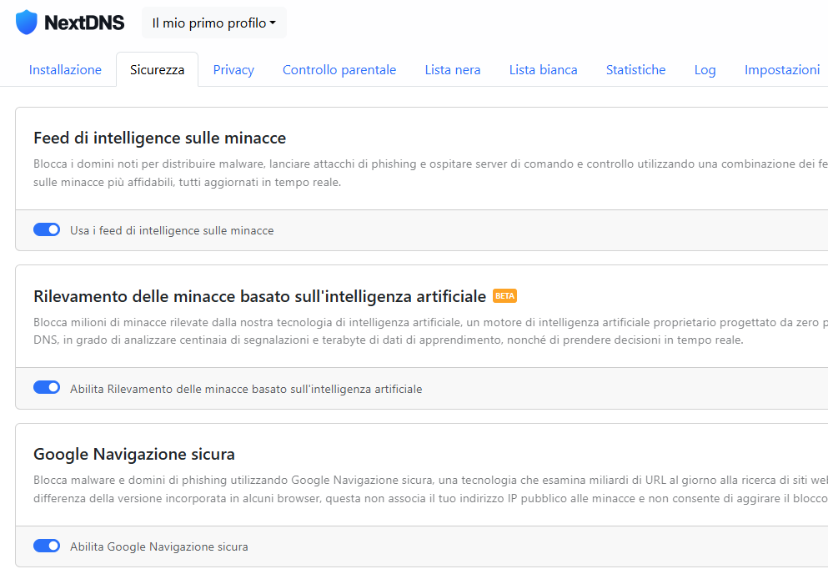Open the Log tab
Viewport: 828px width, 569px height.
tap(705, 70)
